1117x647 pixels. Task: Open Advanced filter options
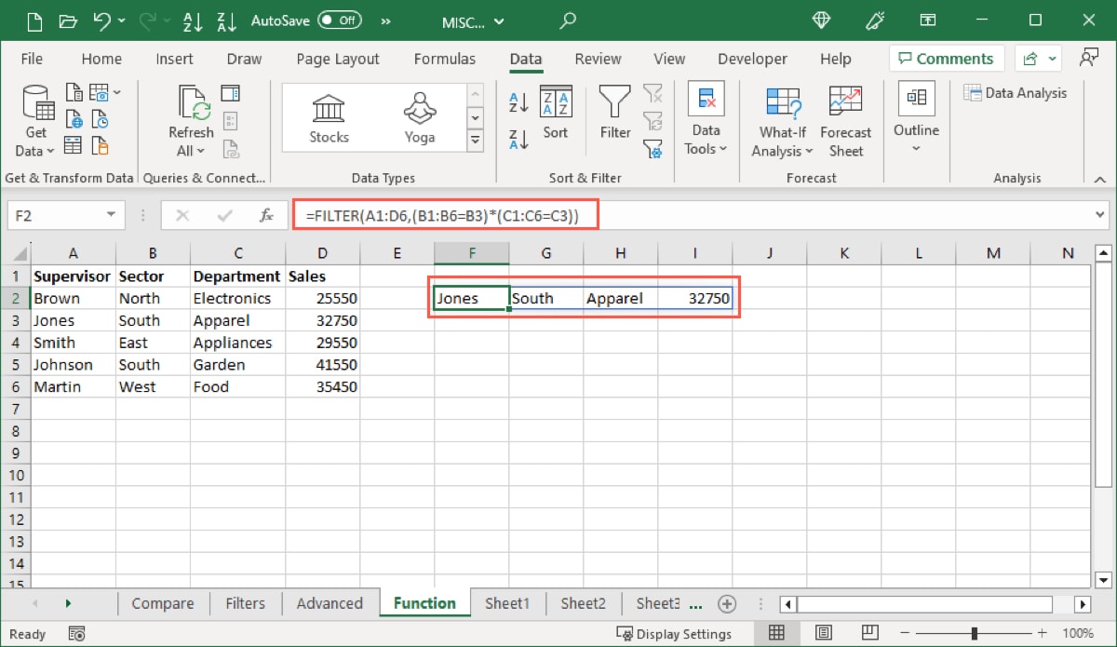653,149
